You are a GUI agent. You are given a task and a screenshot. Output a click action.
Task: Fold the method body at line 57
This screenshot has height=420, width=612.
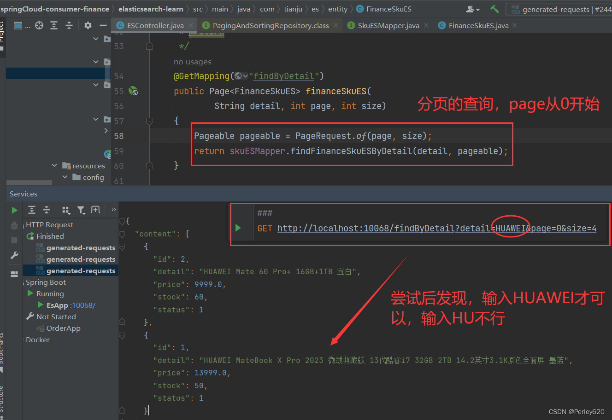click(149, 121)
